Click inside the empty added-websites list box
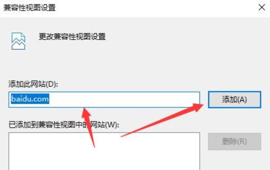 [x=104, y=151]
